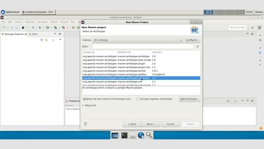Click the New file toolbar icon
The height and width of the screenshot is (149, 264).
4,28
